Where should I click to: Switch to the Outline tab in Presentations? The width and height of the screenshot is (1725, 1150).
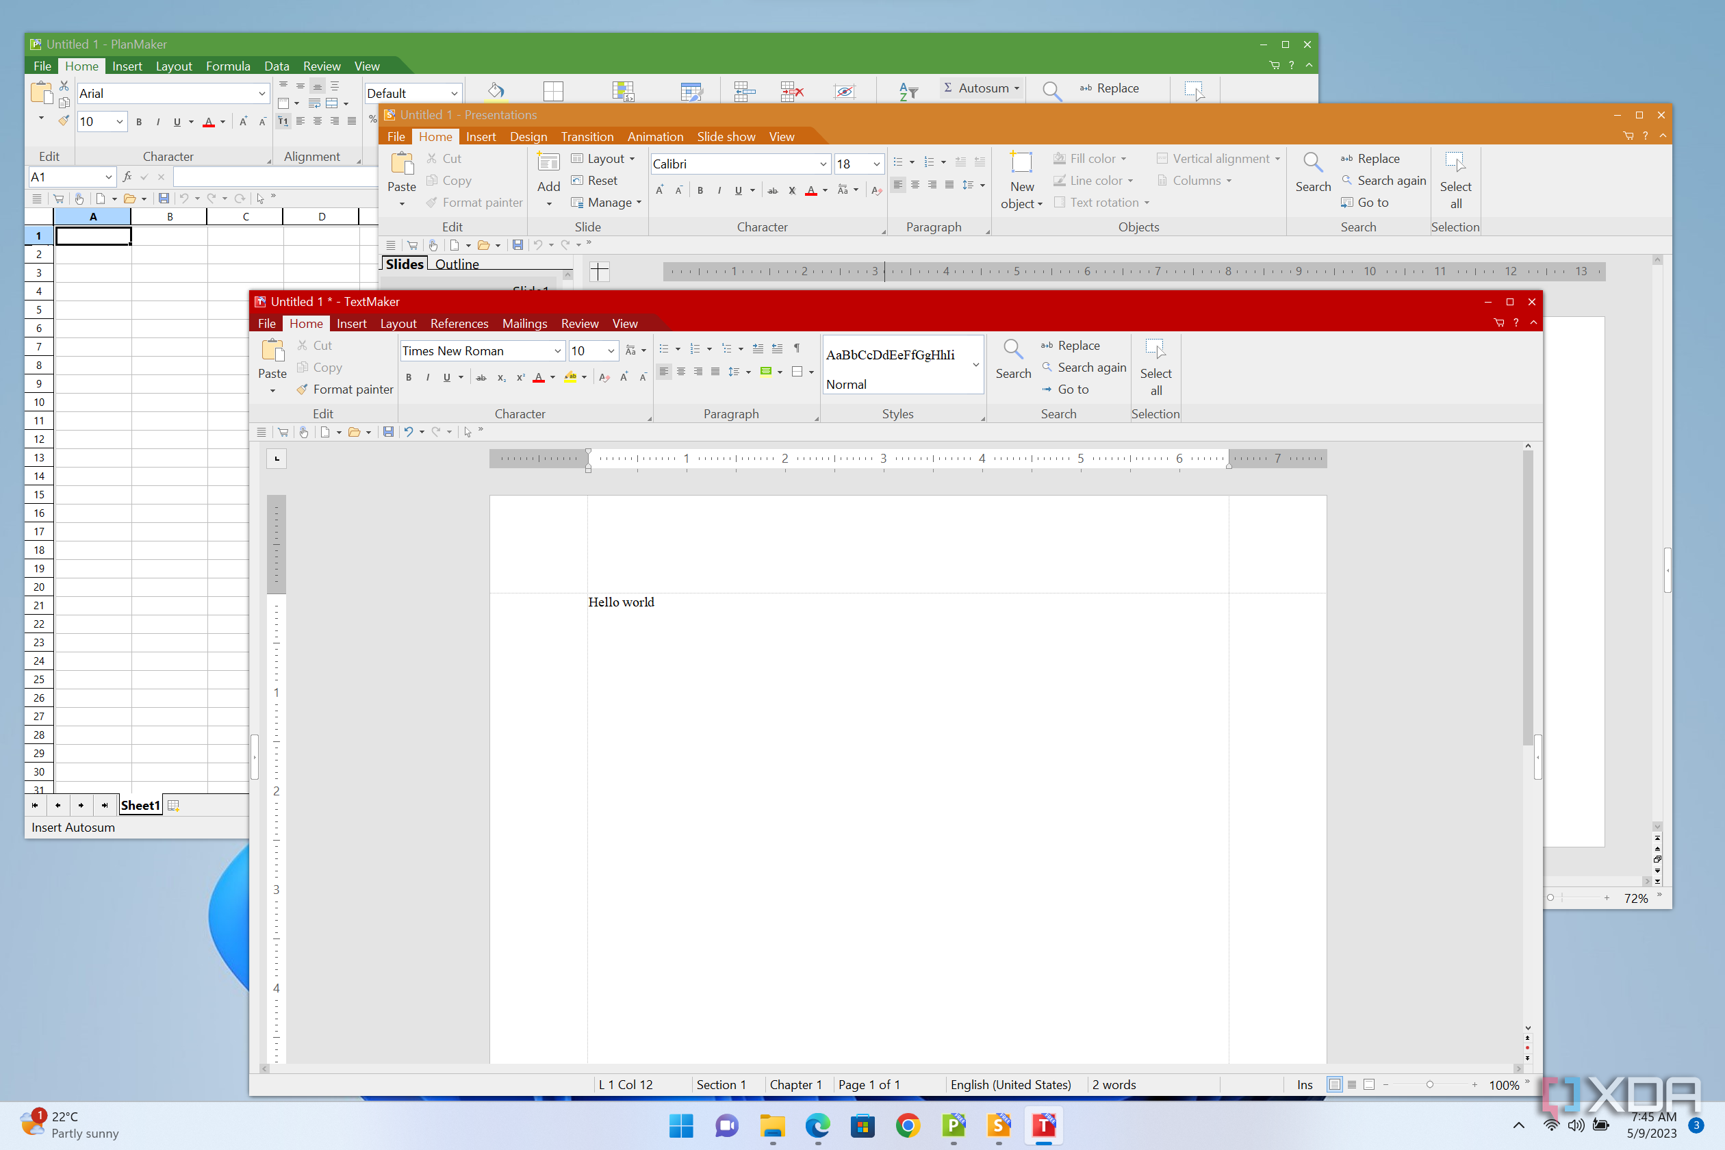click(457, 264)
